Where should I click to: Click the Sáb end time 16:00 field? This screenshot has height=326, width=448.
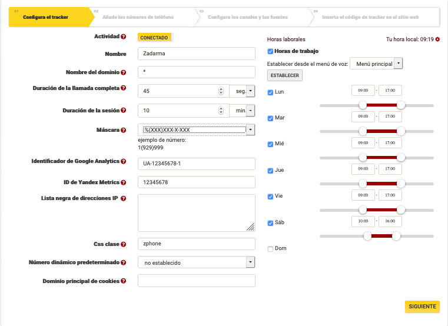[x=390, y=221]
